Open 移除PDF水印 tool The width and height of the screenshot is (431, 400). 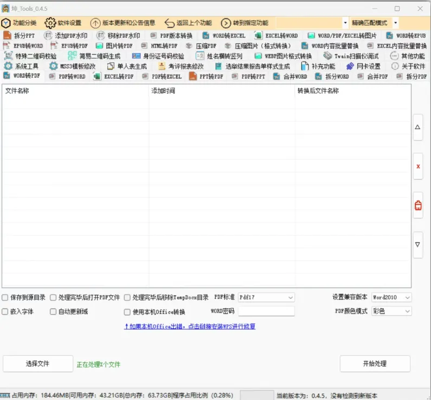pos(118,35)
